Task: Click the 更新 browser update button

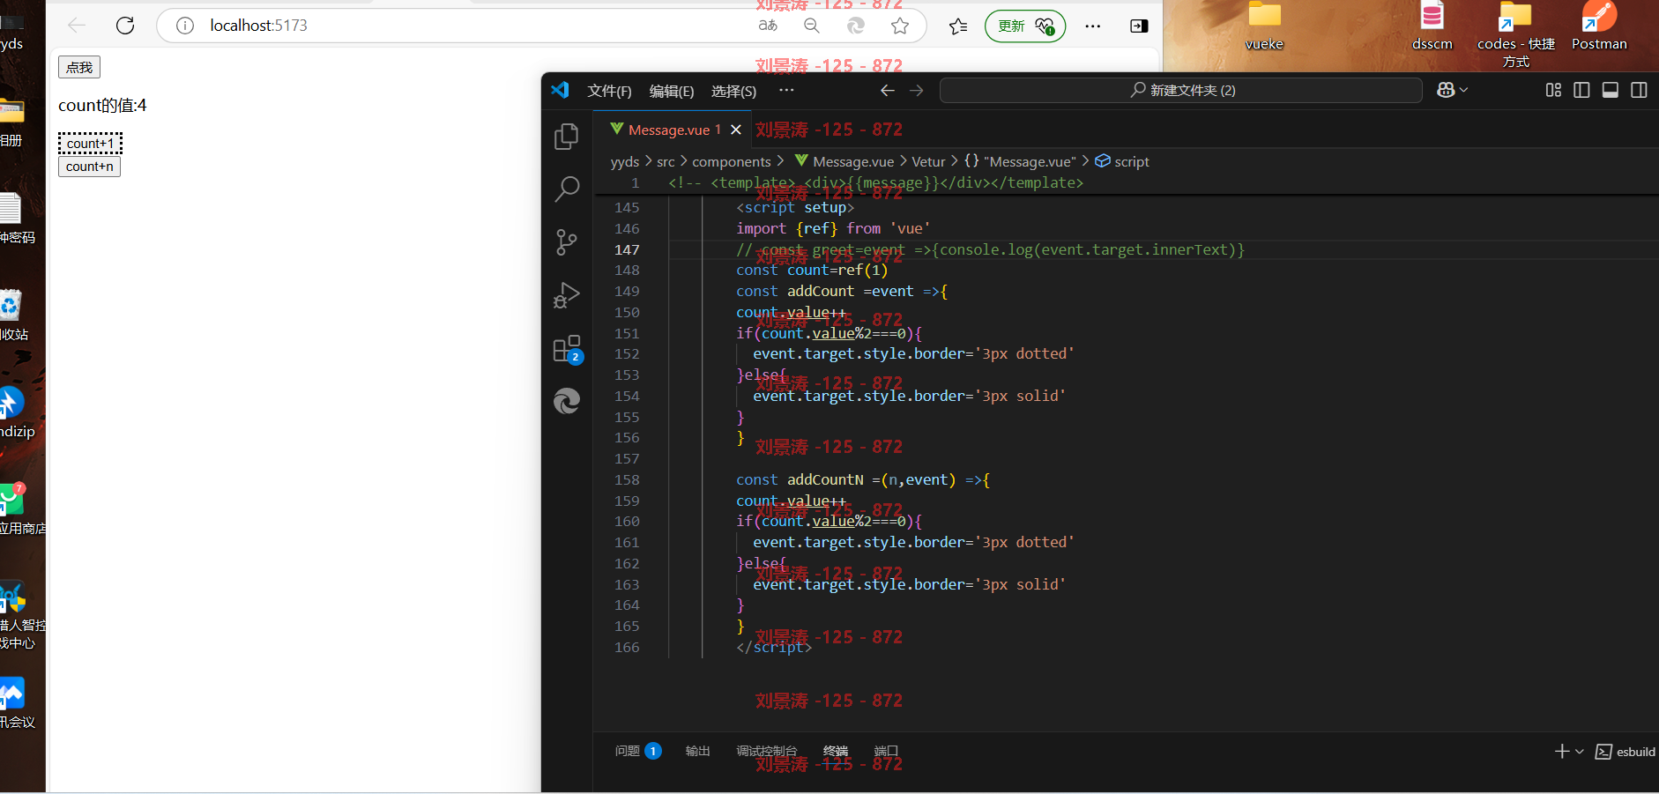Action: click(1025, 26)
